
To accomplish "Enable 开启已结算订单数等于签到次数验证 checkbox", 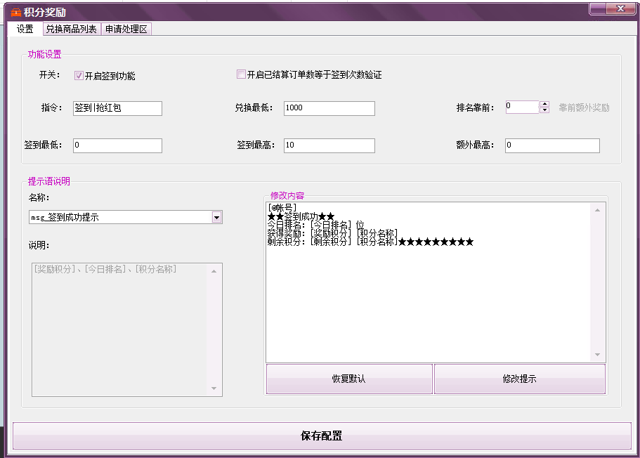I will point(241,74).
